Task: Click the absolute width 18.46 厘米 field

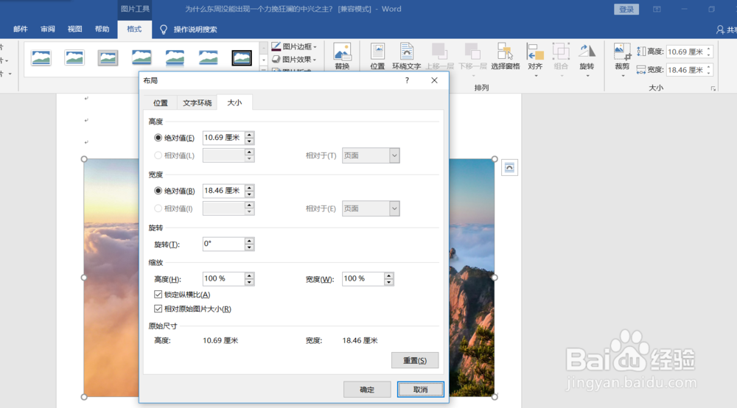Action: (224, 191)
